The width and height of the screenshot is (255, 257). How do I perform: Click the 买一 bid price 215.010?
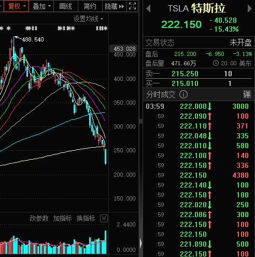pos(185,83)
